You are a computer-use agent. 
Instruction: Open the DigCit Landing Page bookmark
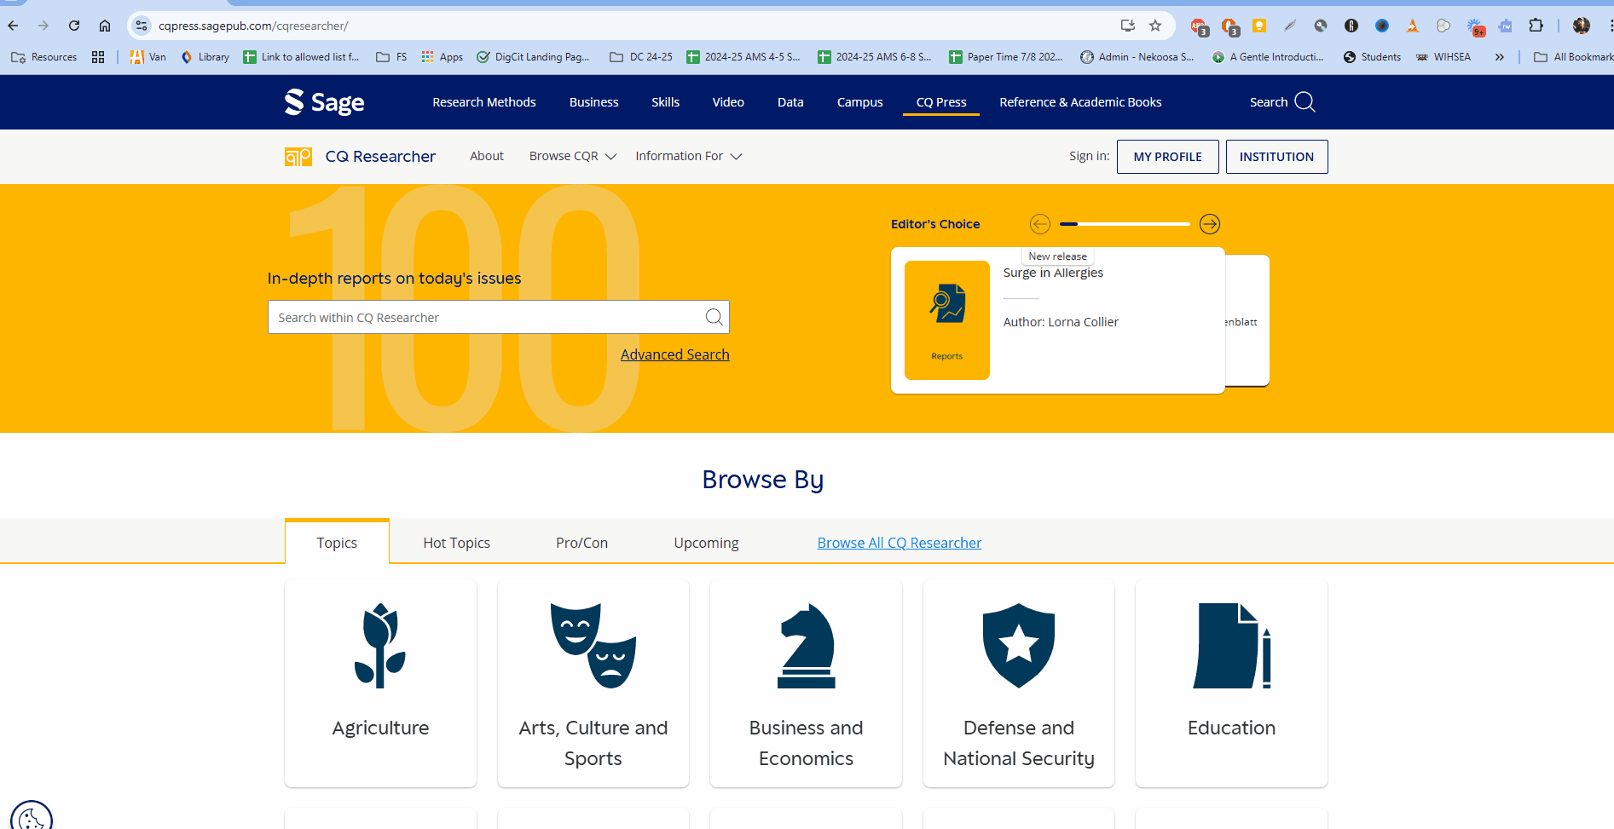tap(533, 57)
